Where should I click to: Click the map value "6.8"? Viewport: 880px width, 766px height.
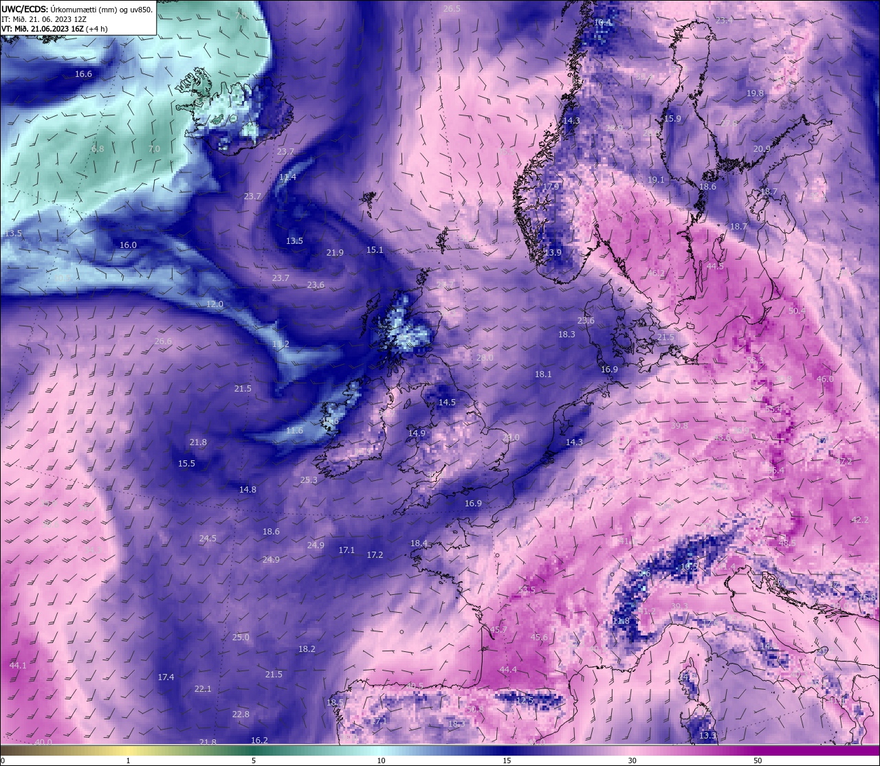98,148
